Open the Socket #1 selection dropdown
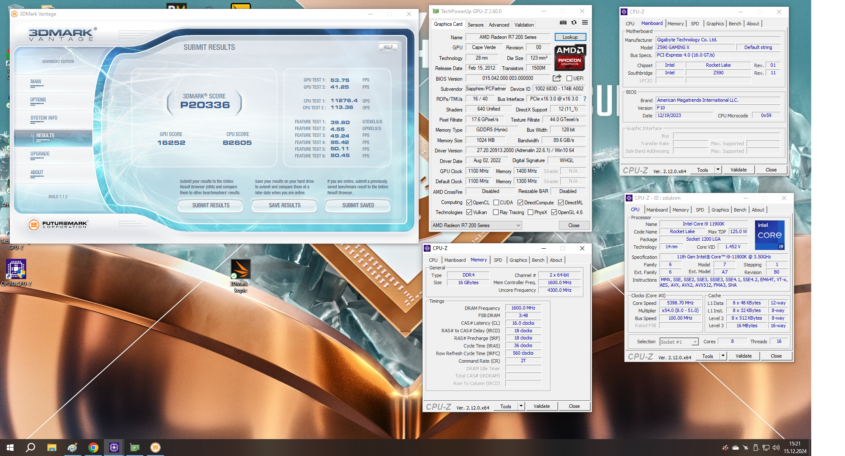 point(679,342)
